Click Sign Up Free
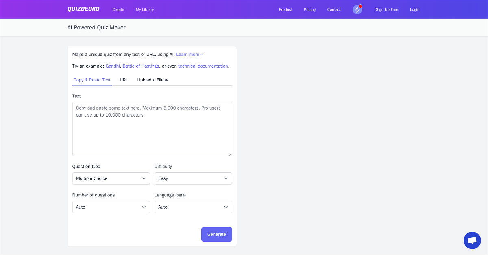The image size is (488, 255). tap(387, 9)
